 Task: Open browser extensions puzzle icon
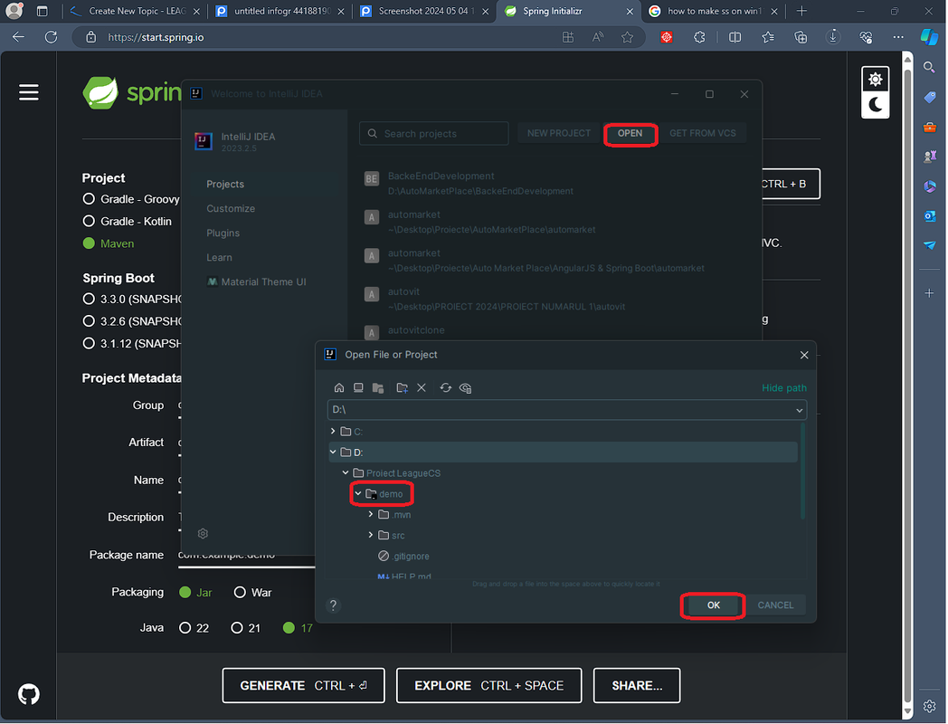click(x=699, y=37)
